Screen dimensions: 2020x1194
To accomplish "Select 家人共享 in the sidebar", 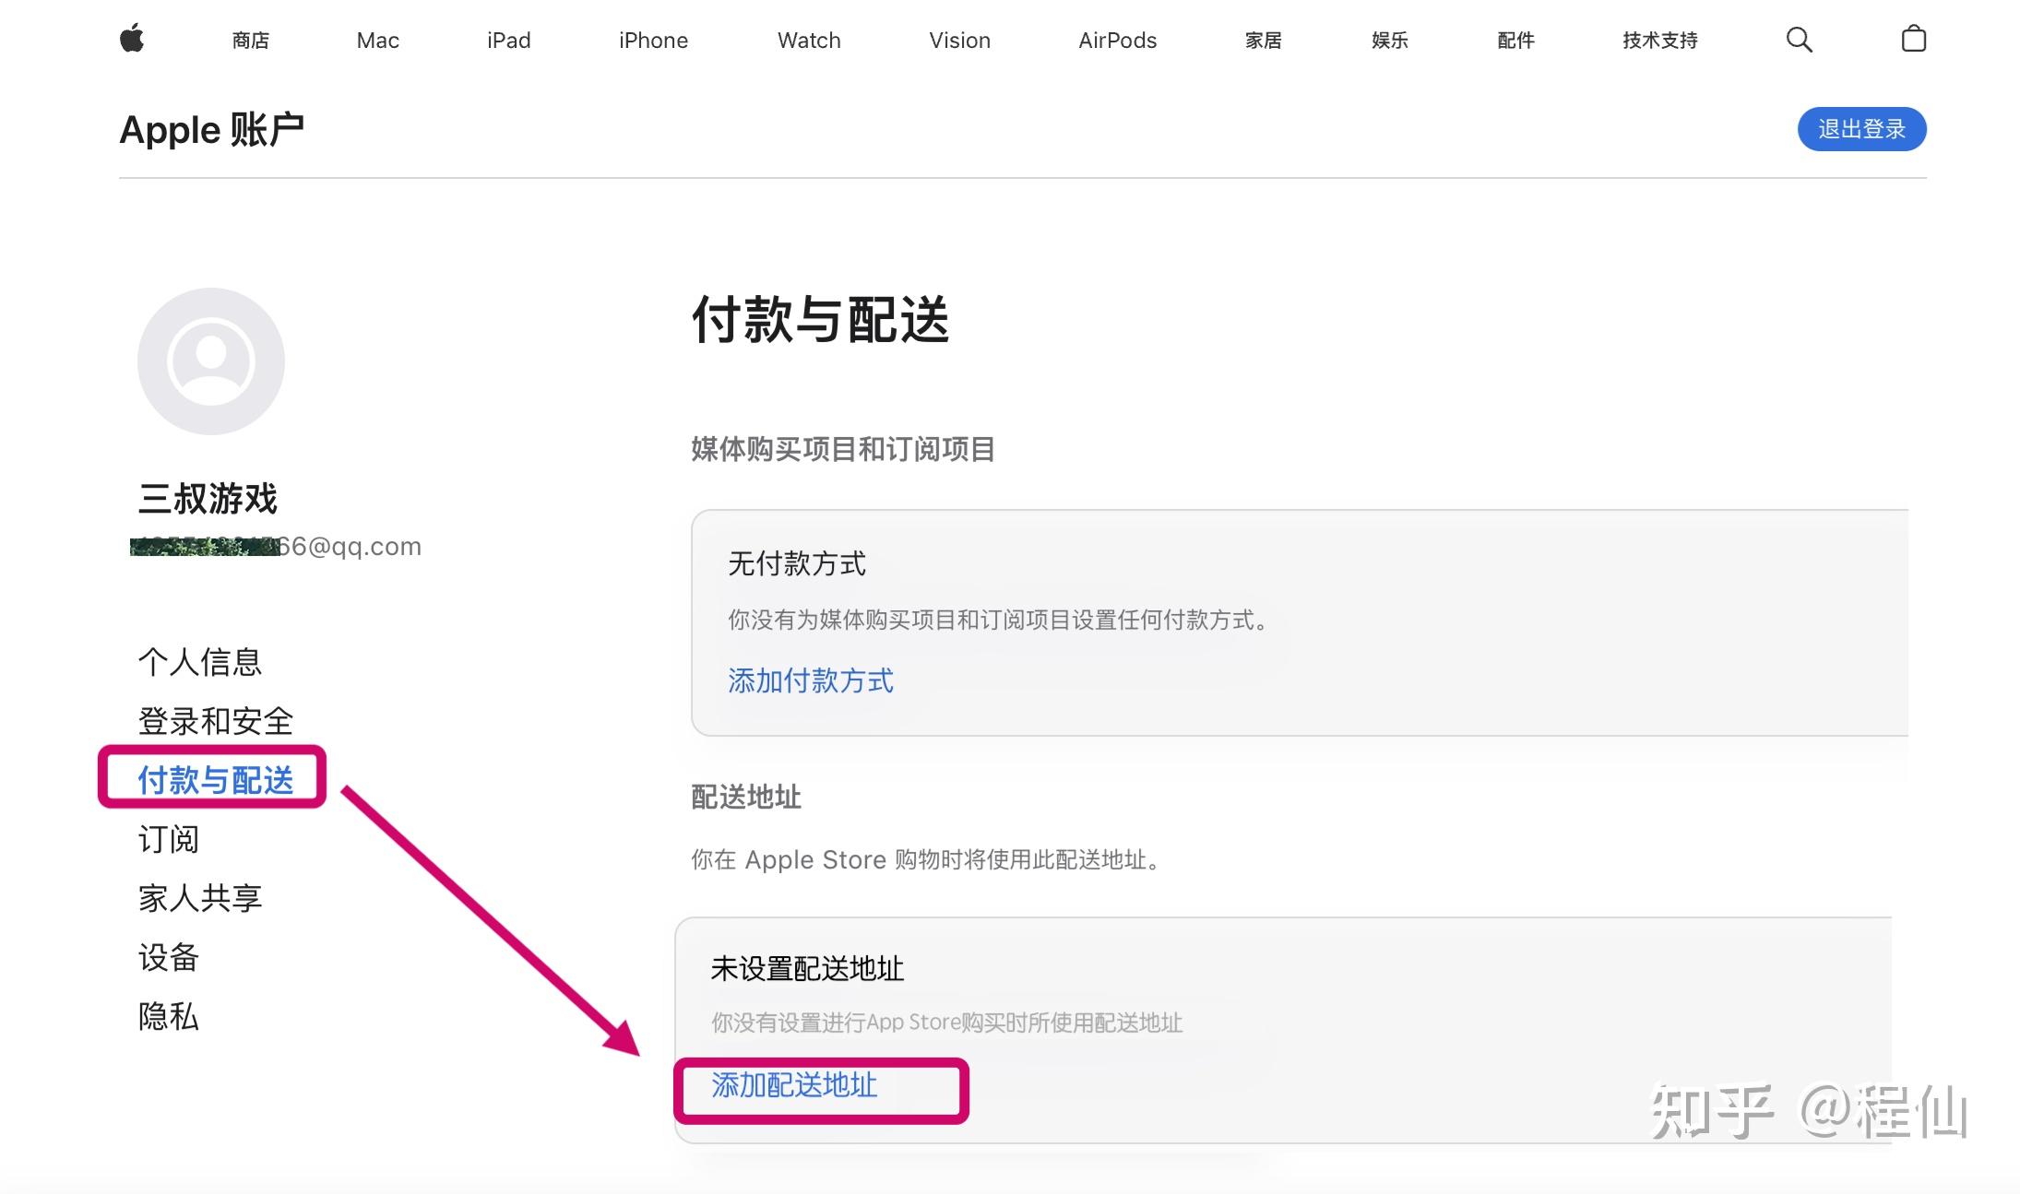I will point(200,898).
